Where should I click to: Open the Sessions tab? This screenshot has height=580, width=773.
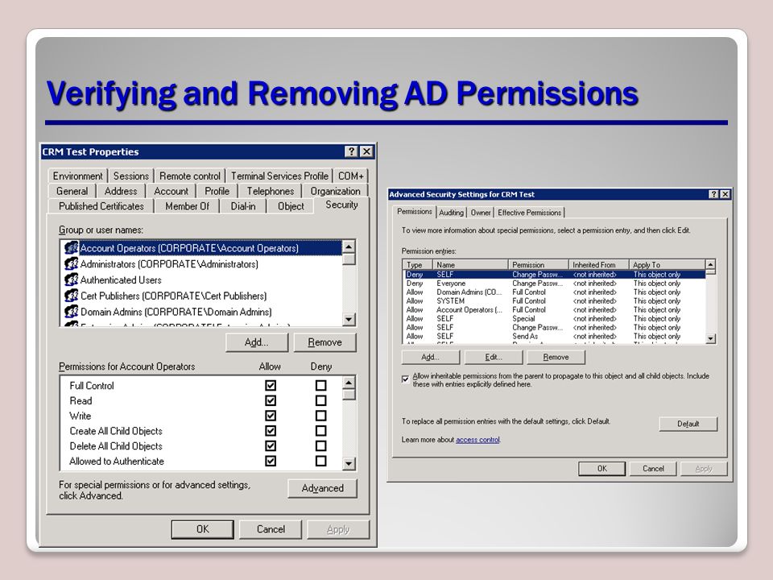pyautogui.click(x=130, y=176)
